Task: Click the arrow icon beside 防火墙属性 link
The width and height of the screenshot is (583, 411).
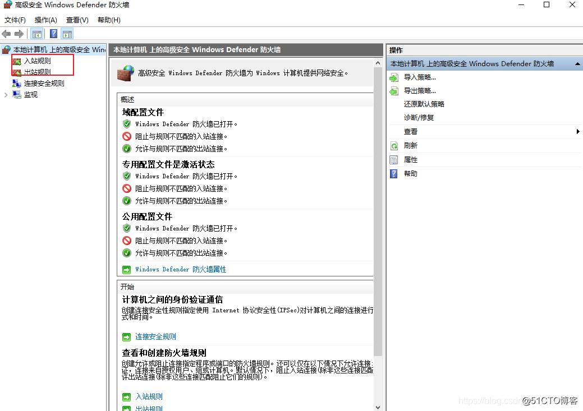Action: (x=127, y=270)
